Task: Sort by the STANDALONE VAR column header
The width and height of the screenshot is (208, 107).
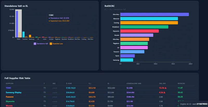Action: tap(134, 84)
